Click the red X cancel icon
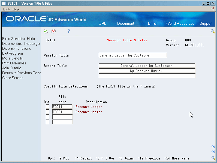217x163 pixels. 53,31
